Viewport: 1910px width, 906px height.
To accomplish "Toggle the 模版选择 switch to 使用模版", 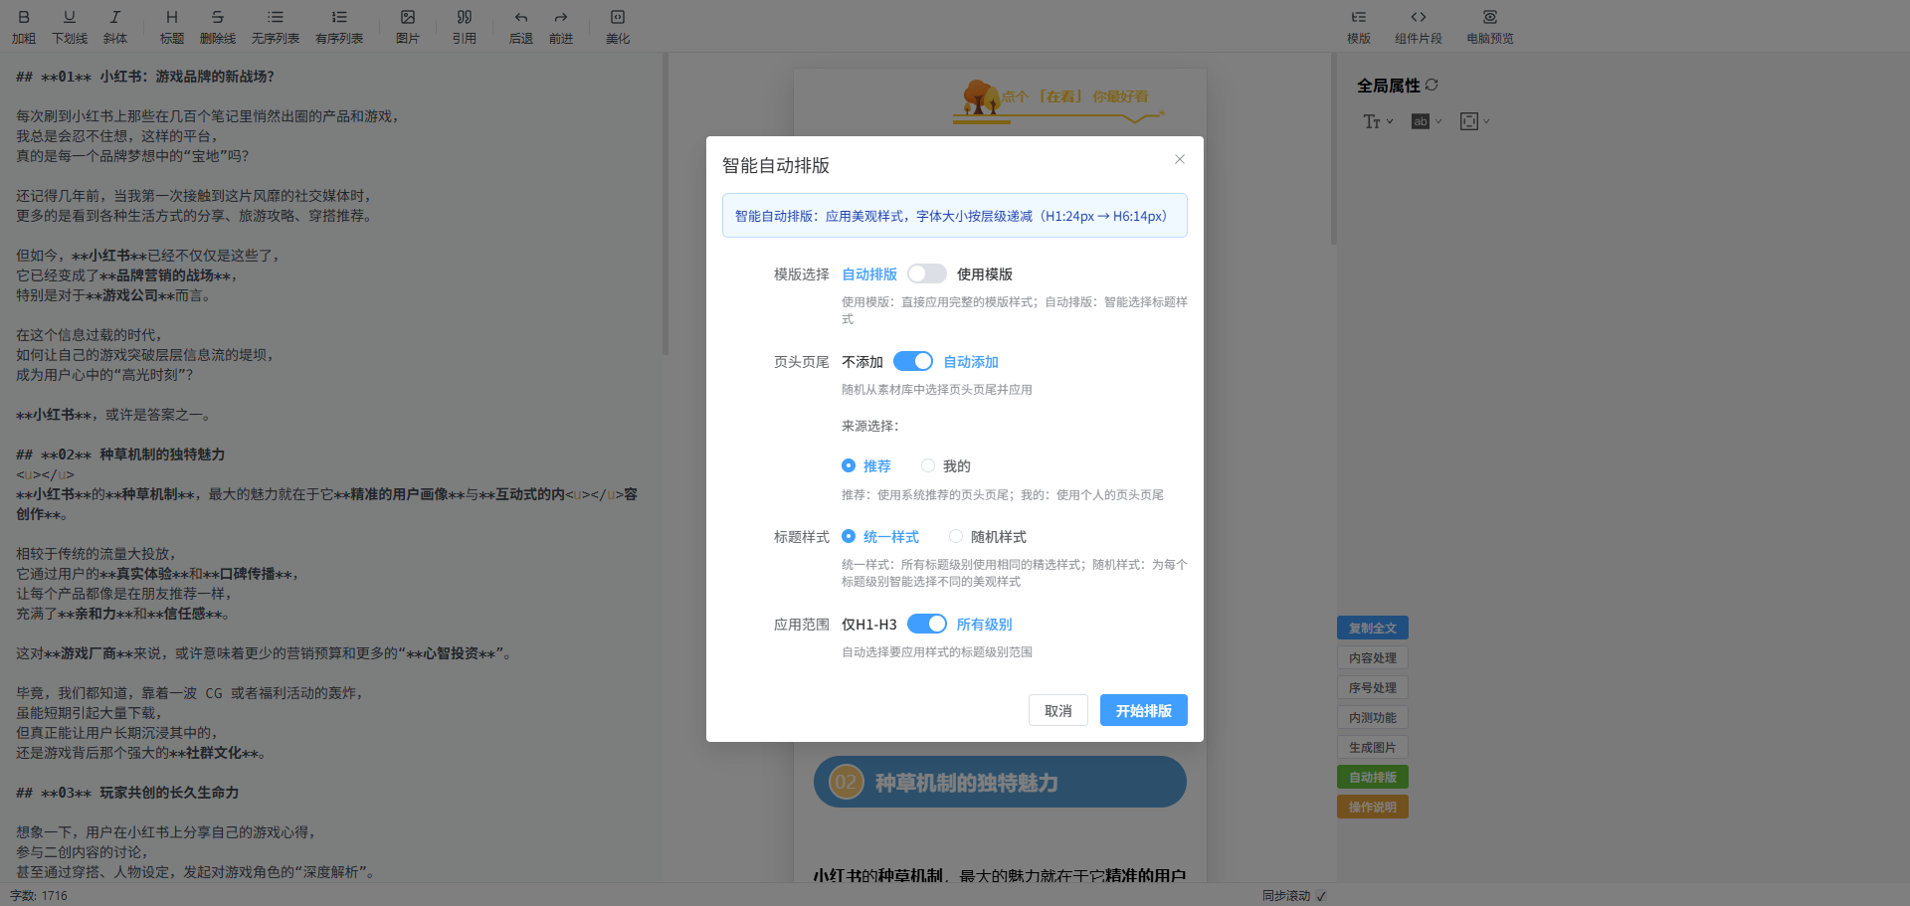I will [x=927, y=274].
